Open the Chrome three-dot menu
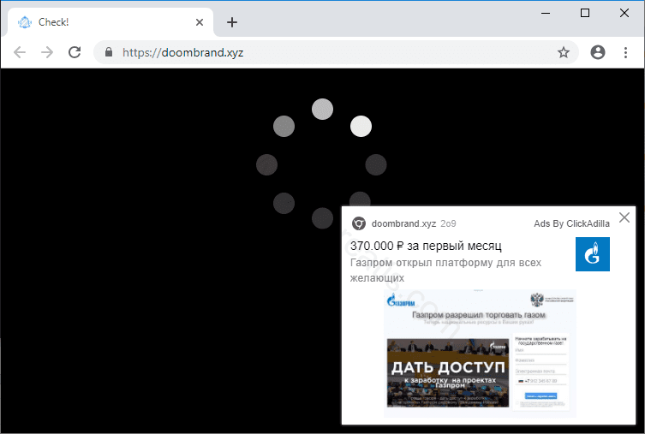Image resolution: width=645 pixels, height=434 pixels. 625,52
